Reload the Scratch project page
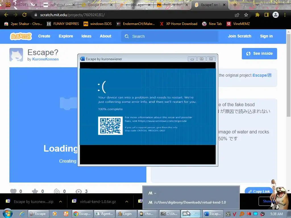Screen dimensions: 291x218 point(24,15)
